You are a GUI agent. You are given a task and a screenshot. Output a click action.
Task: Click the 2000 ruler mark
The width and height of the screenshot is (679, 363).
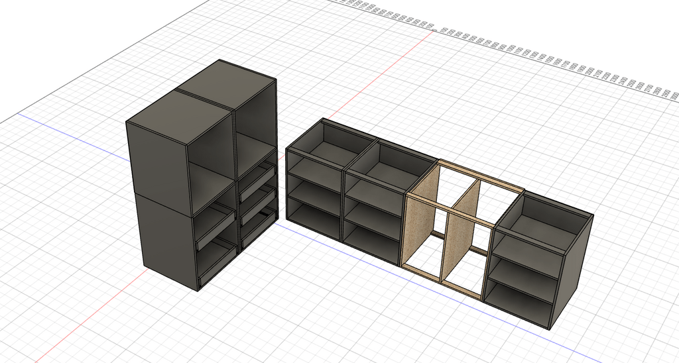tap(589, 71)
